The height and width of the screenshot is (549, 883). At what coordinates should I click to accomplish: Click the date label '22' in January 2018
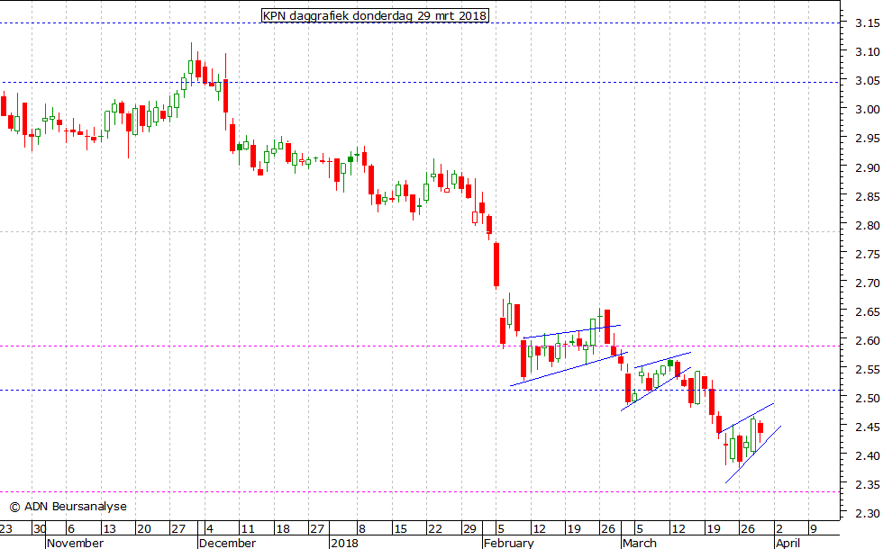[434, 529]
